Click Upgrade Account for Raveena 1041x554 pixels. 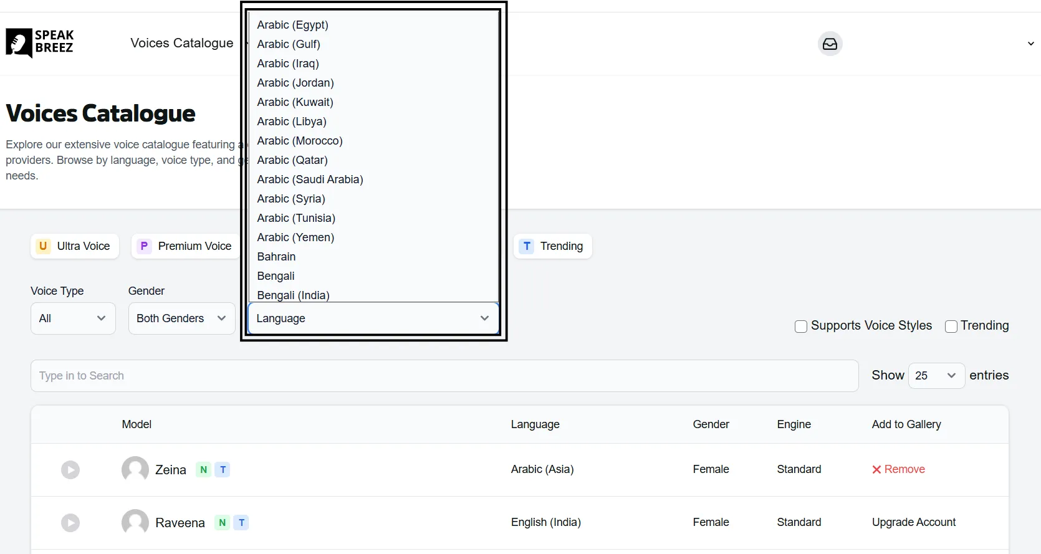click(914, 523)
